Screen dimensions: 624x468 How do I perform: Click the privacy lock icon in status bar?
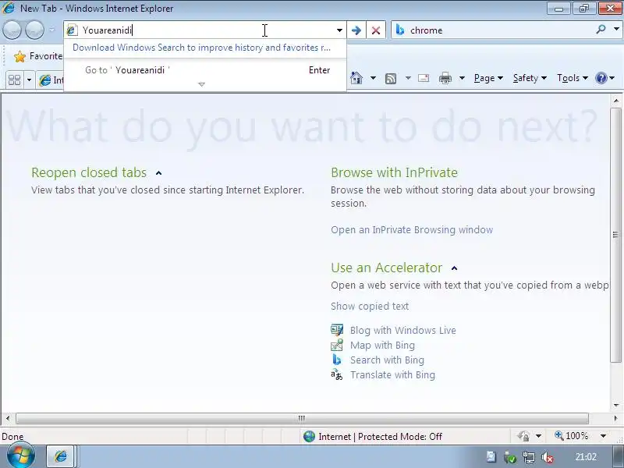coord(523,436)
